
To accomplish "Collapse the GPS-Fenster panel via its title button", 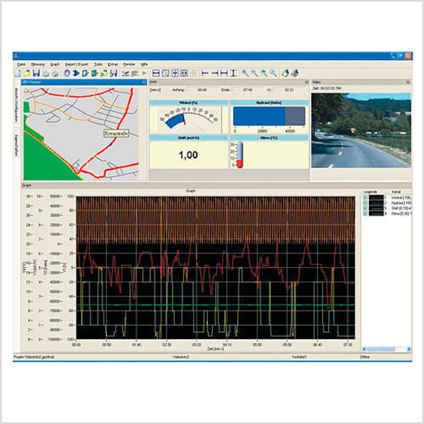I will [144, 82].
